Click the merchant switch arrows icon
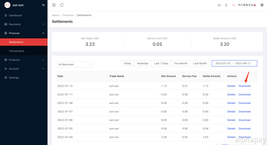The width and height of the screenshot is (267, 145). [43, 5]
